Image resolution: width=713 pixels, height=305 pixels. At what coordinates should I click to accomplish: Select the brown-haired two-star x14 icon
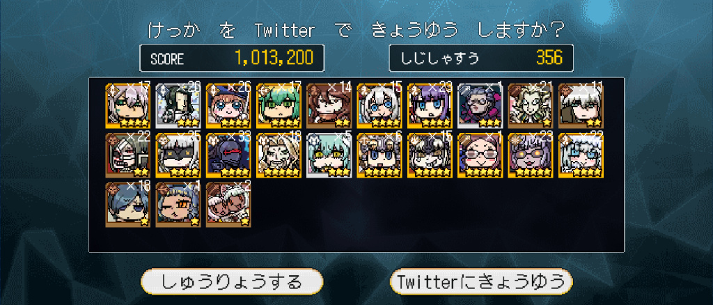click(329, 105)
